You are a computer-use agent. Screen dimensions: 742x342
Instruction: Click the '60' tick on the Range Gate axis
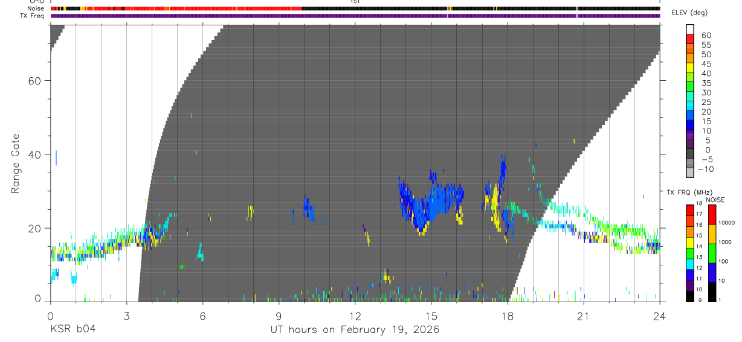pyautogui.click(x=36, y=81)
